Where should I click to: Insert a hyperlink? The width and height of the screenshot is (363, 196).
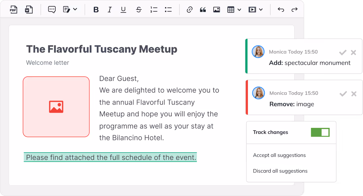tap(190, 9)
